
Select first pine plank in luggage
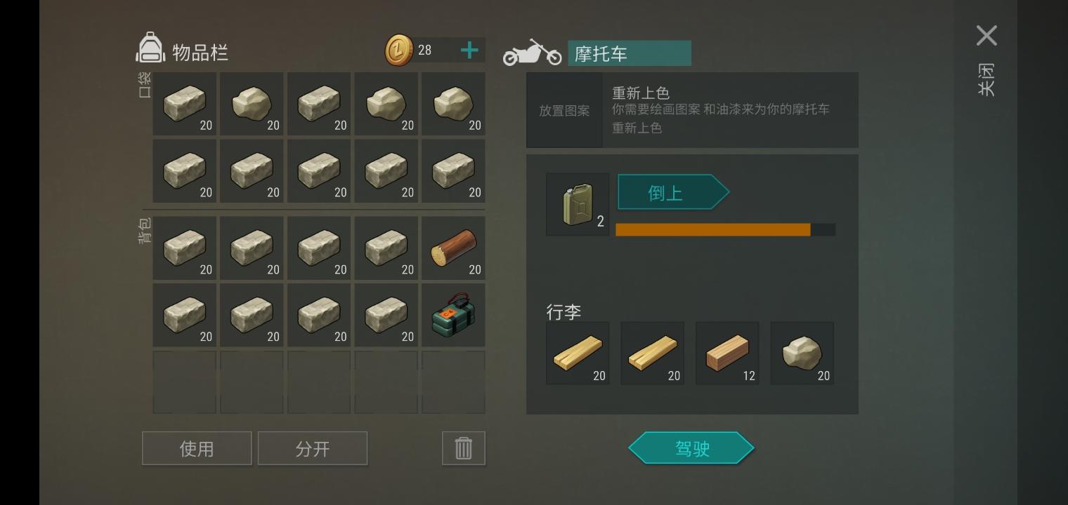point(578,353)
